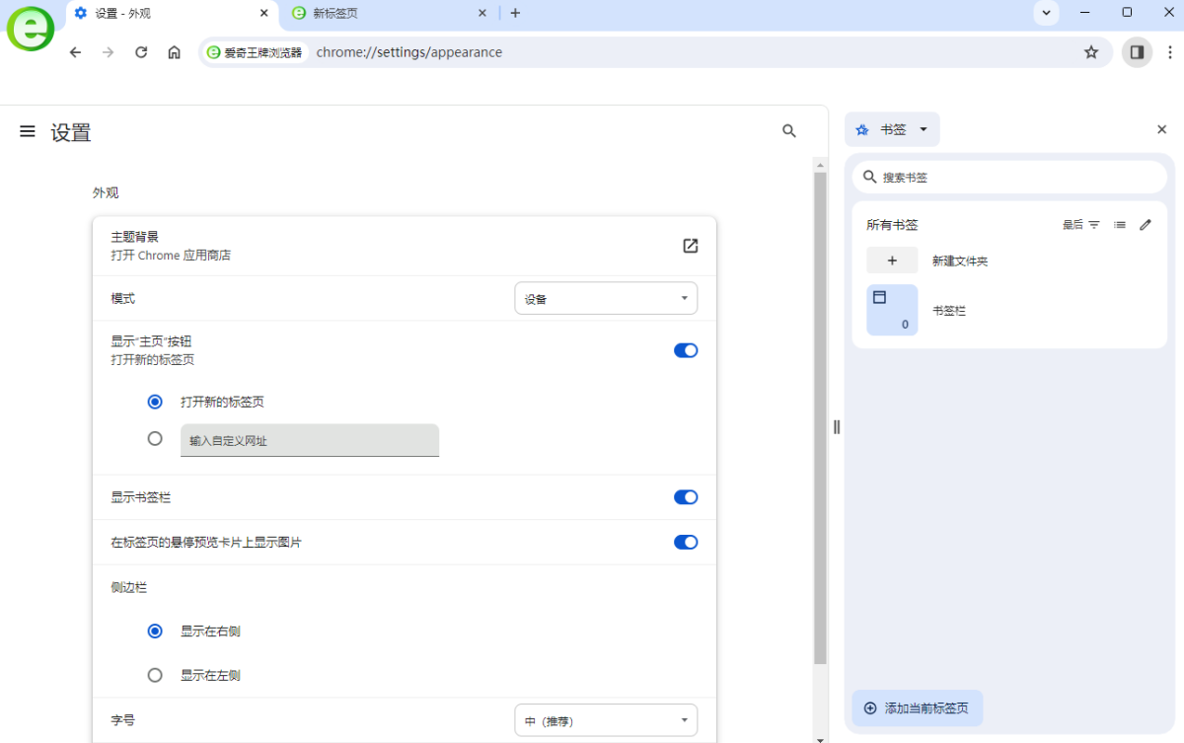Open the settings hamburger menu

tap(27, 130)
